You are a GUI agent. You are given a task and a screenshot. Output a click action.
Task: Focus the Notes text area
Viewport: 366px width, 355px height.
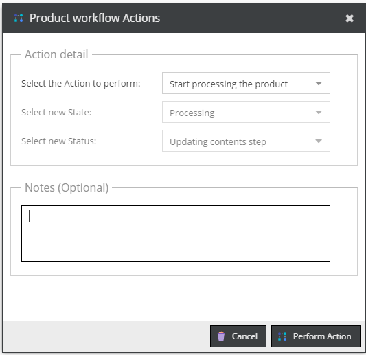176,233
